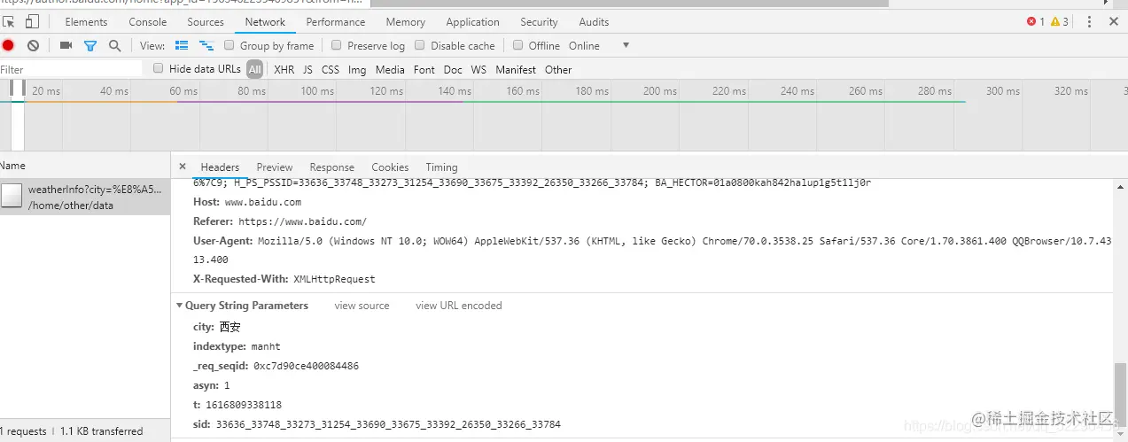The height and width of the screenshot is (442, 1128).
Task: Select the indextype value manht
Action: (x=266, y=346)
